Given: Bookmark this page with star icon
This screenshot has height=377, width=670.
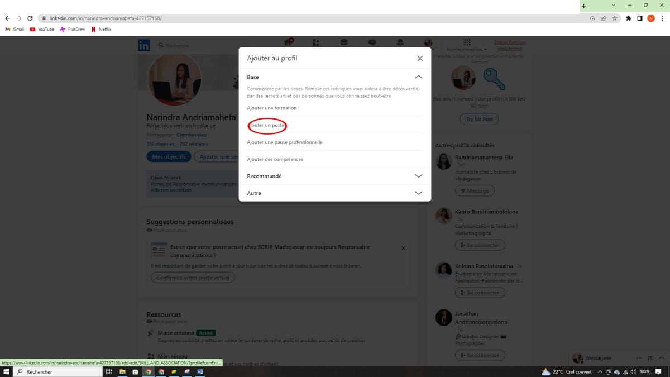Looking at the screenshot, I should pyautogui.click(x=615, y=18).
